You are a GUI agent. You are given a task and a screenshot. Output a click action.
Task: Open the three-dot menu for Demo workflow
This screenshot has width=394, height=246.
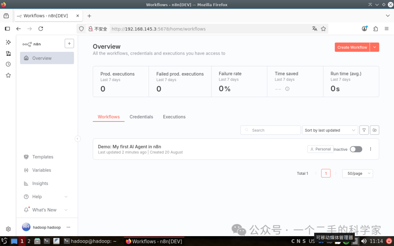point(370,149)
